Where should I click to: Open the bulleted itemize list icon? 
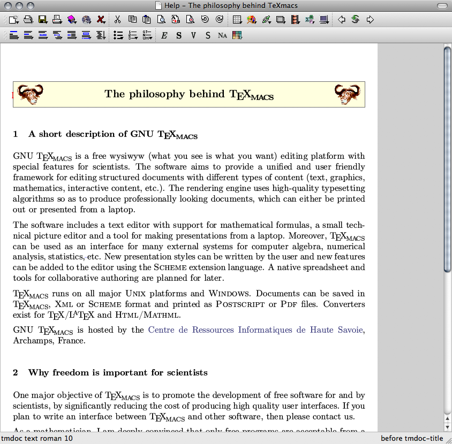pos(118,35)
